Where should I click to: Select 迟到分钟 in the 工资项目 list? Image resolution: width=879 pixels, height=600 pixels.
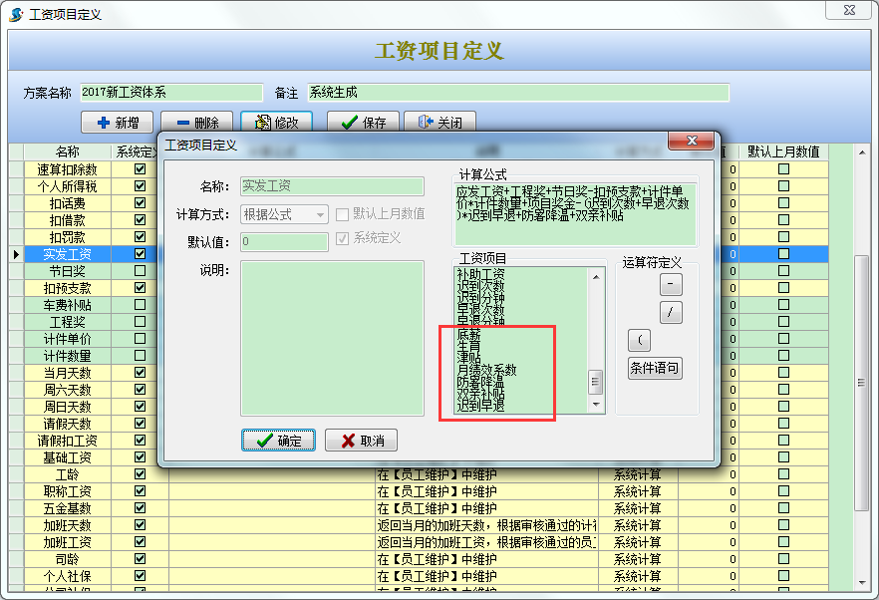[481, 298]
